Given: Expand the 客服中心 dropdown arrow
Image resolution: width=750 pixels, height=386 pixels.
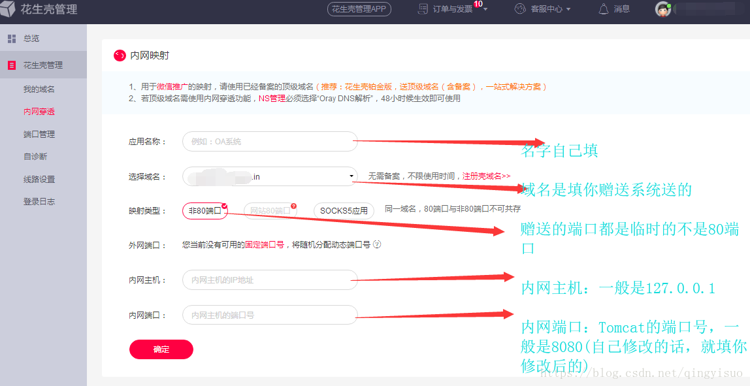Looking at the screenshot, I should pyautogui.click(x=568, y=9).
